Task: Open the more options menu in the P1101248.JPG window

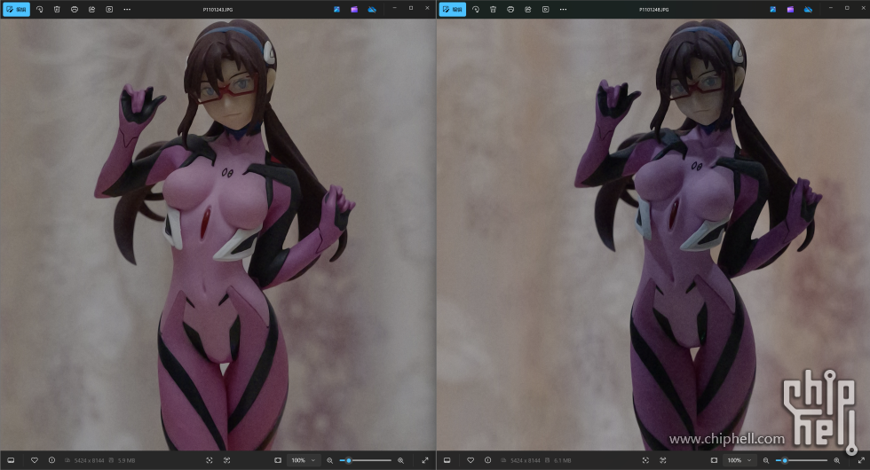Action: point(563,10)
